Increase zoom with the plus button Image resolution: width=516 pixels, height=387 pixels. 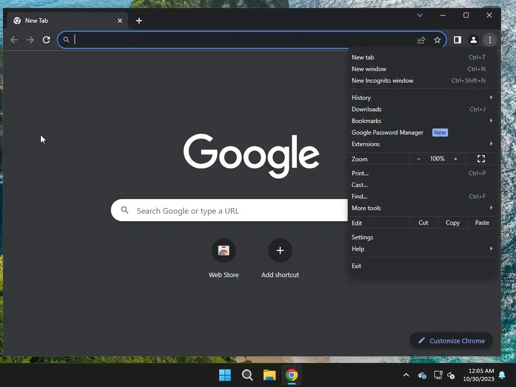tap(456, 159)
